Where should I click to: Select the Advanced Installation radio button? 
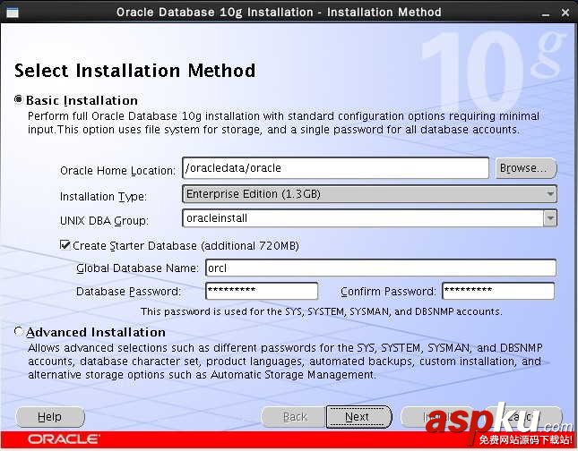(19, 331)
